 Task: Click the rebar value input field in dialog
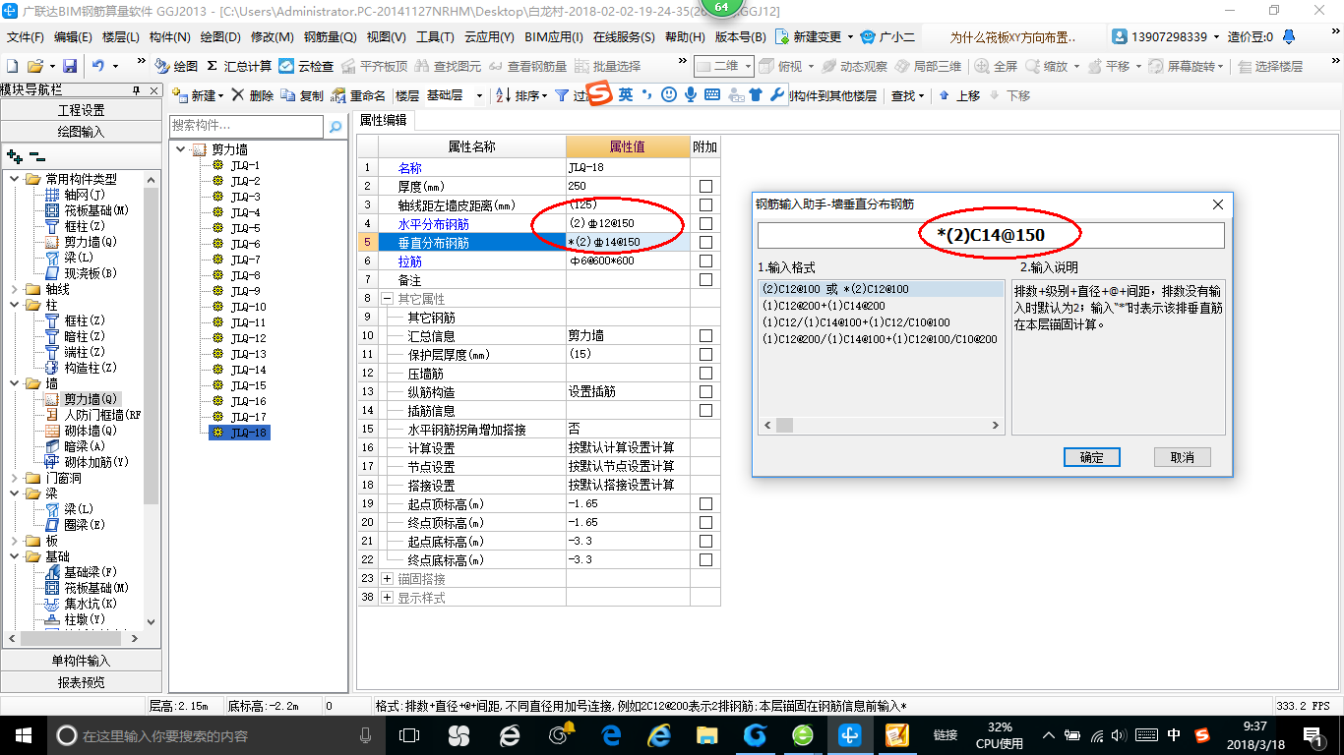(x=991, y=235)
